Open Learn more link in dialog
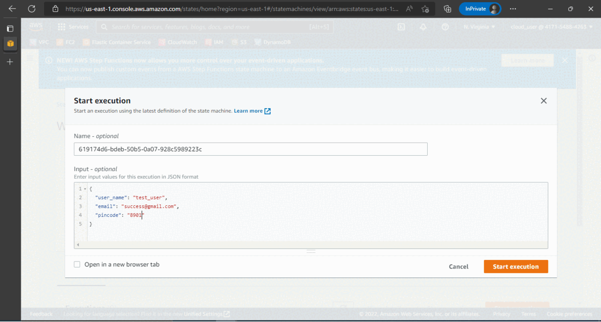The image size is (601, 322). (252, 111)
